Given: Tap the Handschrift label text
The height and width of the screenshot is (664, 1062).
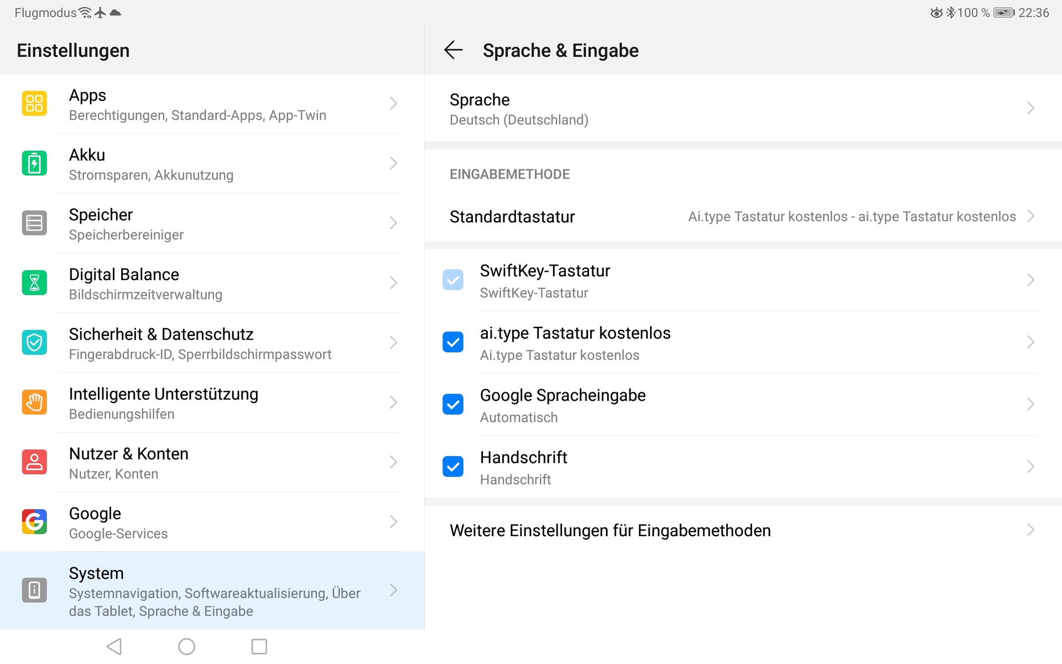Looking at the screenshot, I should (523, 457).
